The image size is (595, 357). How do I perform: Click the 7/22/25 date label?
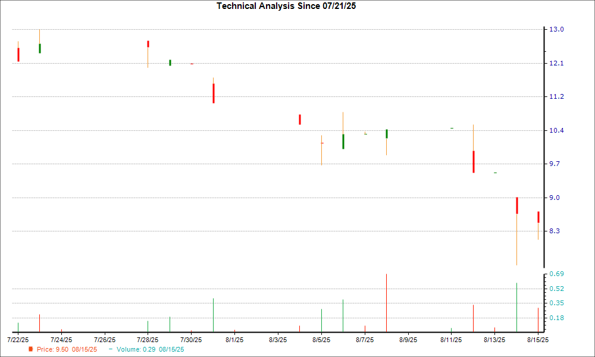coord(18,340)
